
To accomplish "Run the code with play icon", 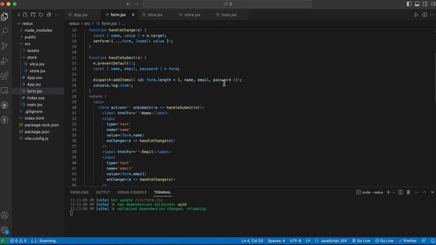I will pyautogui.click(x=416, y=15).
